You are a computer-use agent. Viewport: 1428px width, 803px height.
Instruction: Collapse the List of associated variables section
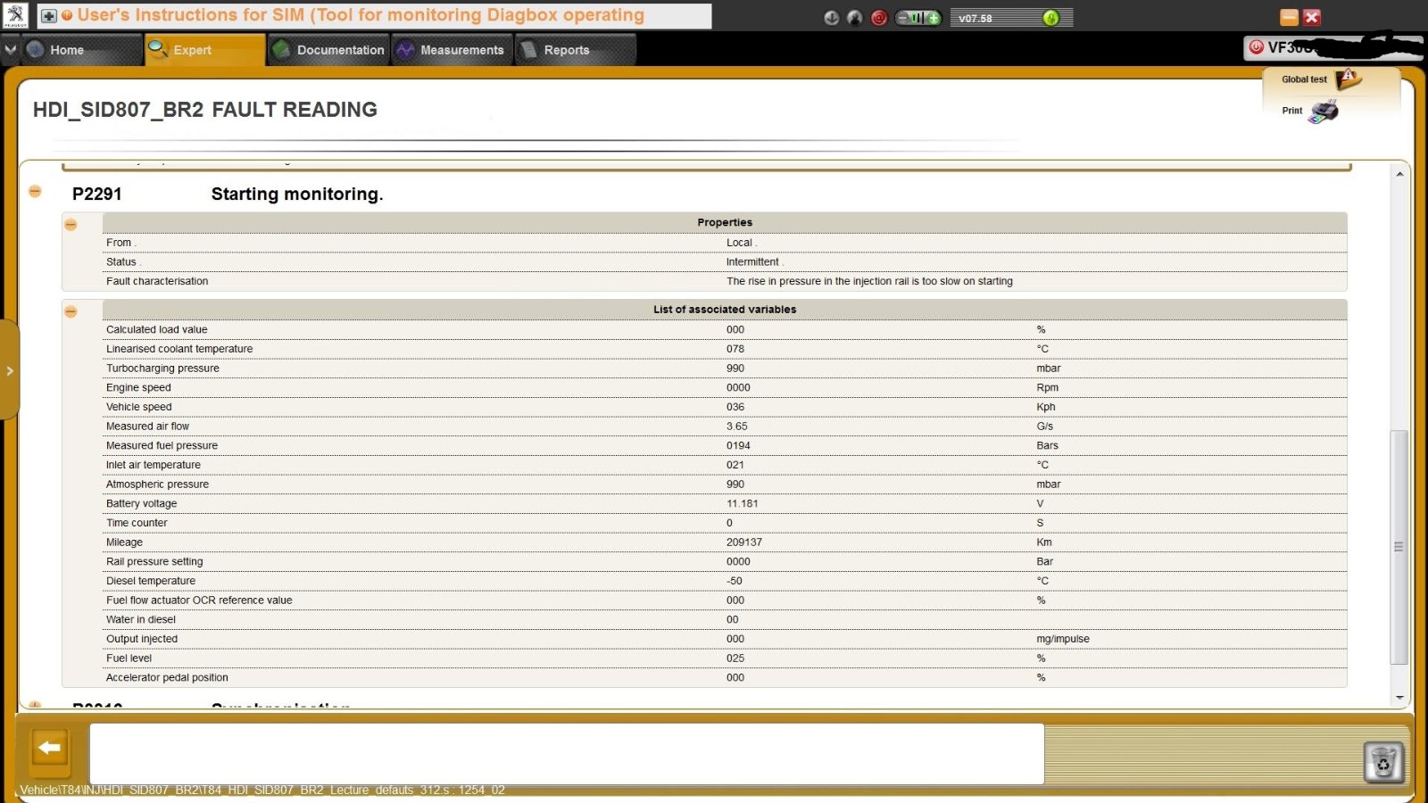click(71, 311)
